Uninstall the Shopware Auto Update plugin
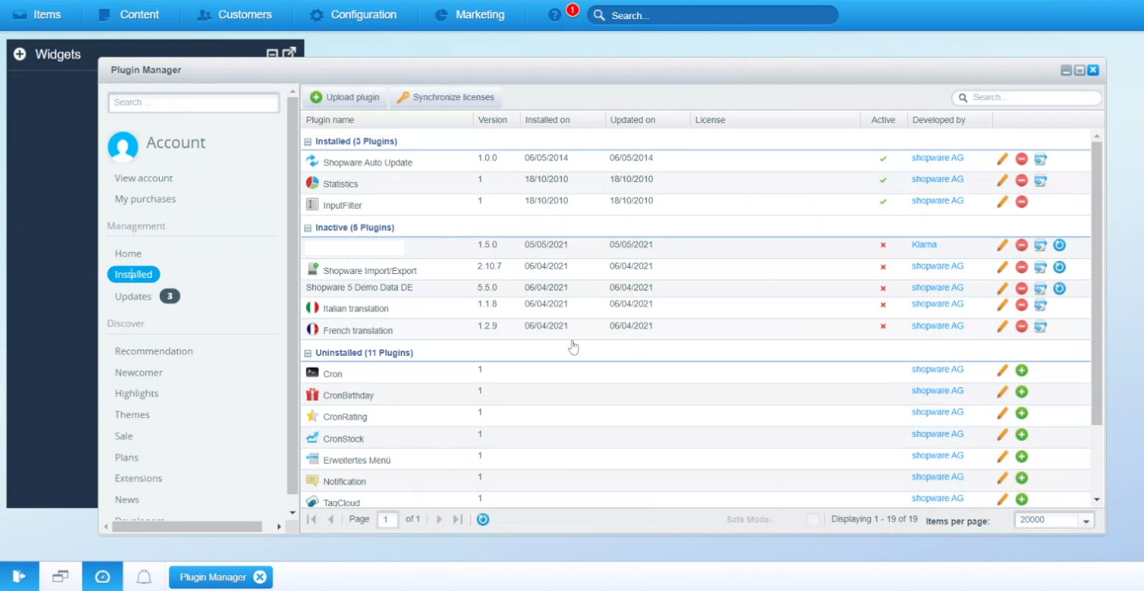 [x=1022, y=159]
